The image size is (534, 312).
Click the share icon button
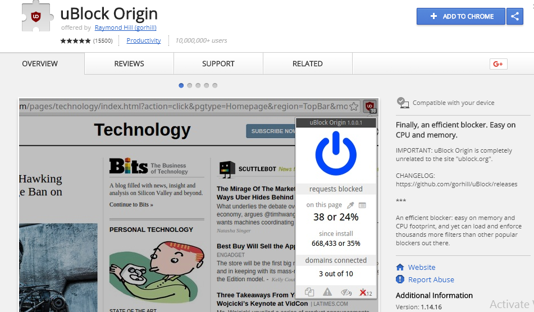point(515,16)
